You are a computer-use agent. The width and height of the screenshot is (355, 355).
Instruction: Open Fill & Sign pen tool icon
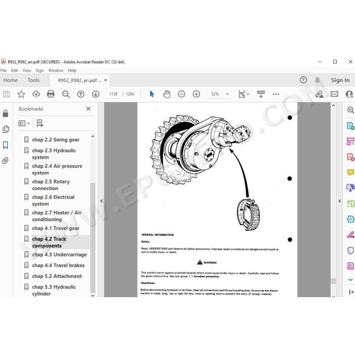(350, 234)
